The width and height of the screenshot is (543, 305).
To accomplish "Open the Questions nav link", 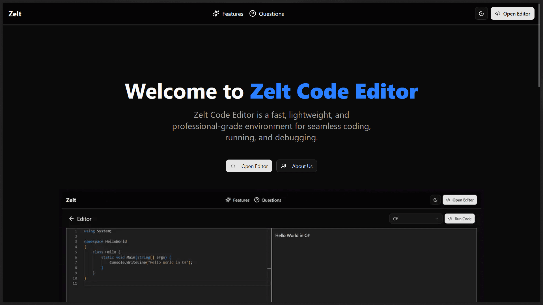I will 267,14.
